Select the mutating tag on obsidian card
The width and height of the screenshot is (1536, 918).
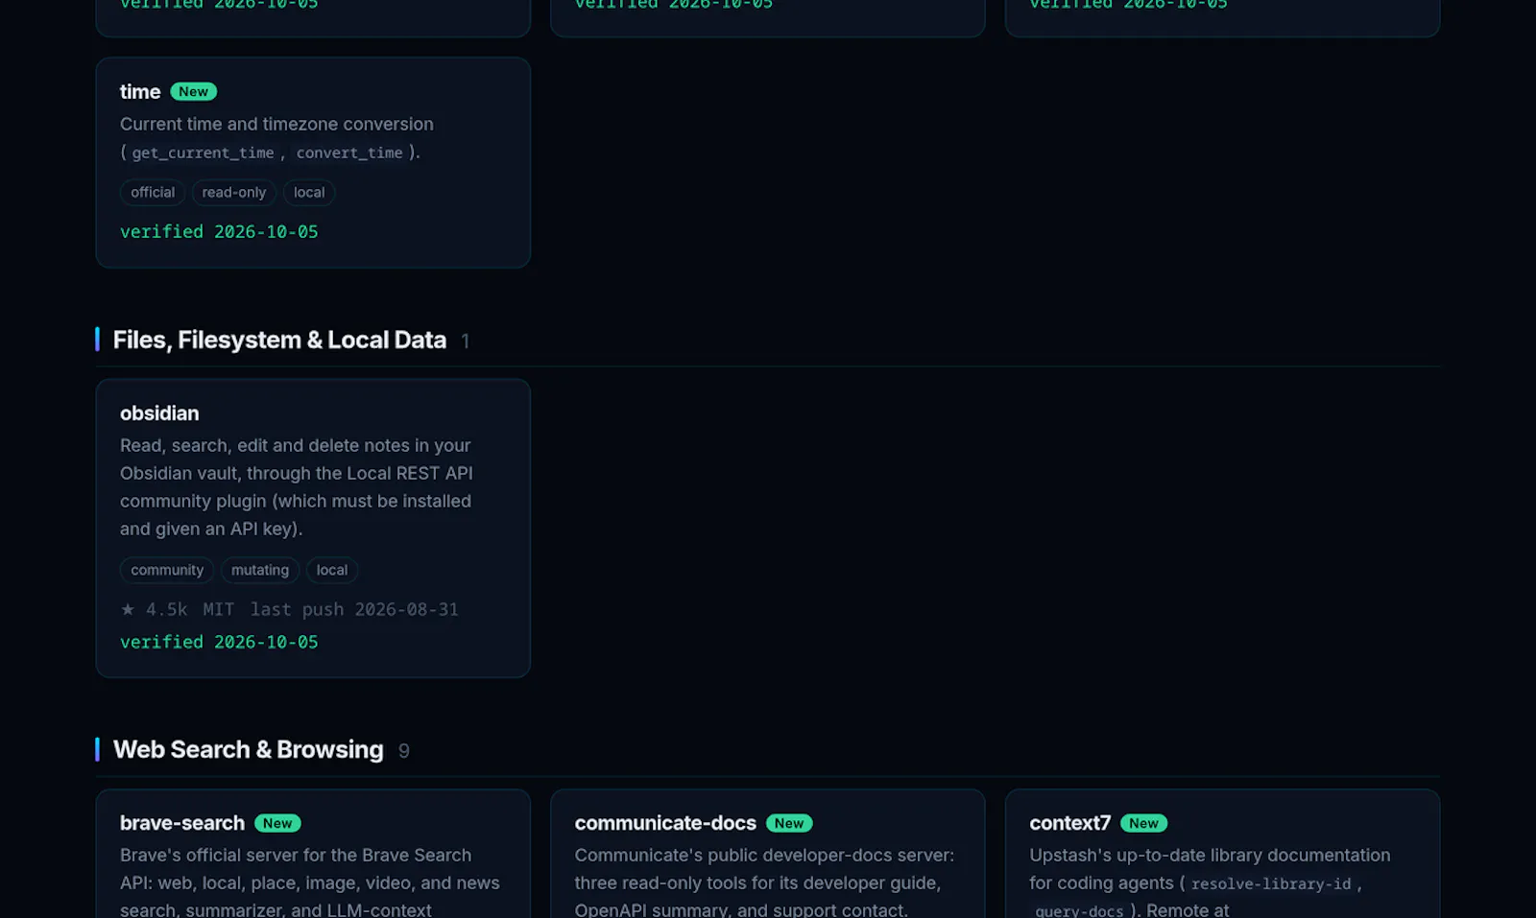tap(260, 570)
